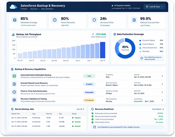This screenshot has height=137, width=175.
Task: Click the Last updated timestamp in header
Action: [126, 8]
